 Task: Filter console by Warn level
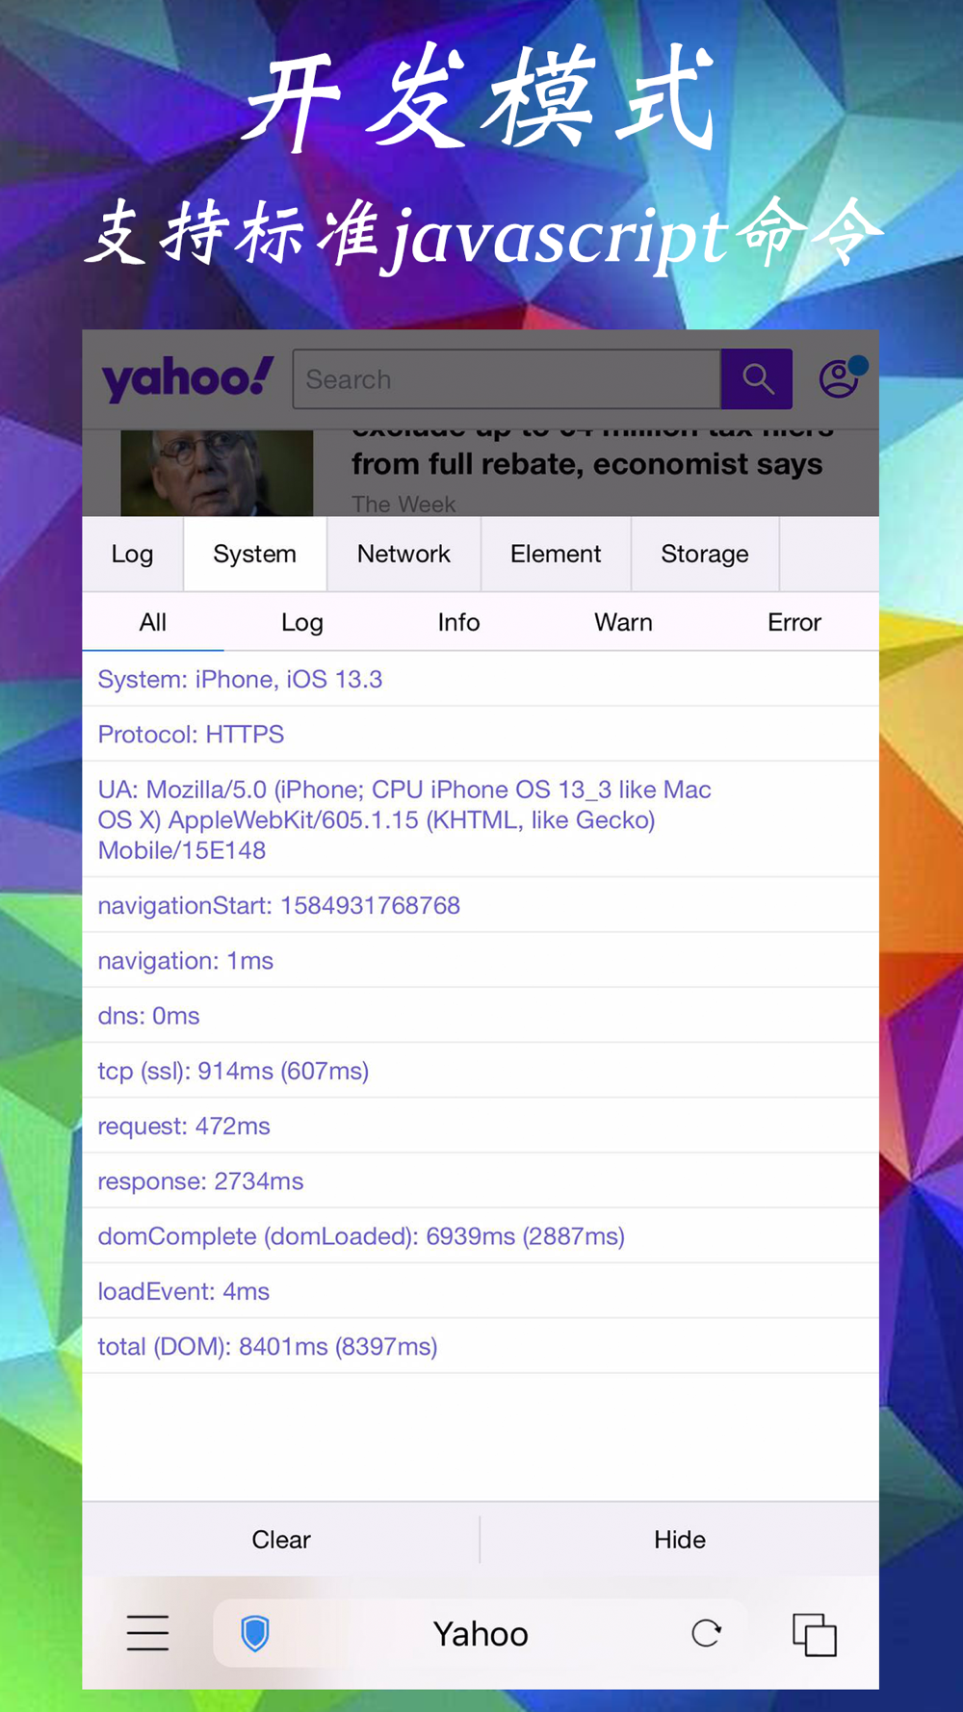coord(623,622)
